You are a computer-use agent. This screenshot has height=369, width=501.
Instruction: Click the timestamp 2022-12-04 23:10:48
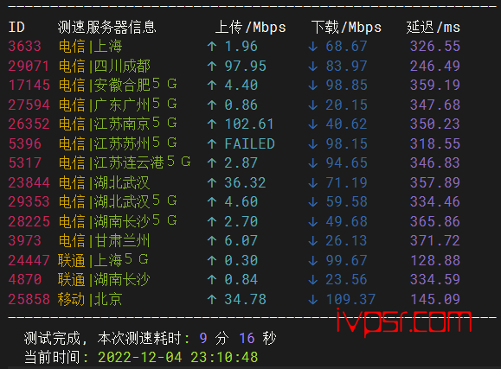click(x=177, y=357)
